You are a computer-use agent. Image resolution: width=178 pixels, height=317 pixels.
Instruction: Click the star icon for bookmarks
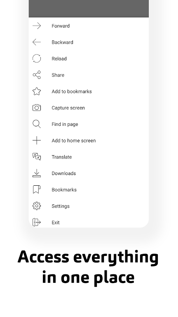click(x=37, y=91)
